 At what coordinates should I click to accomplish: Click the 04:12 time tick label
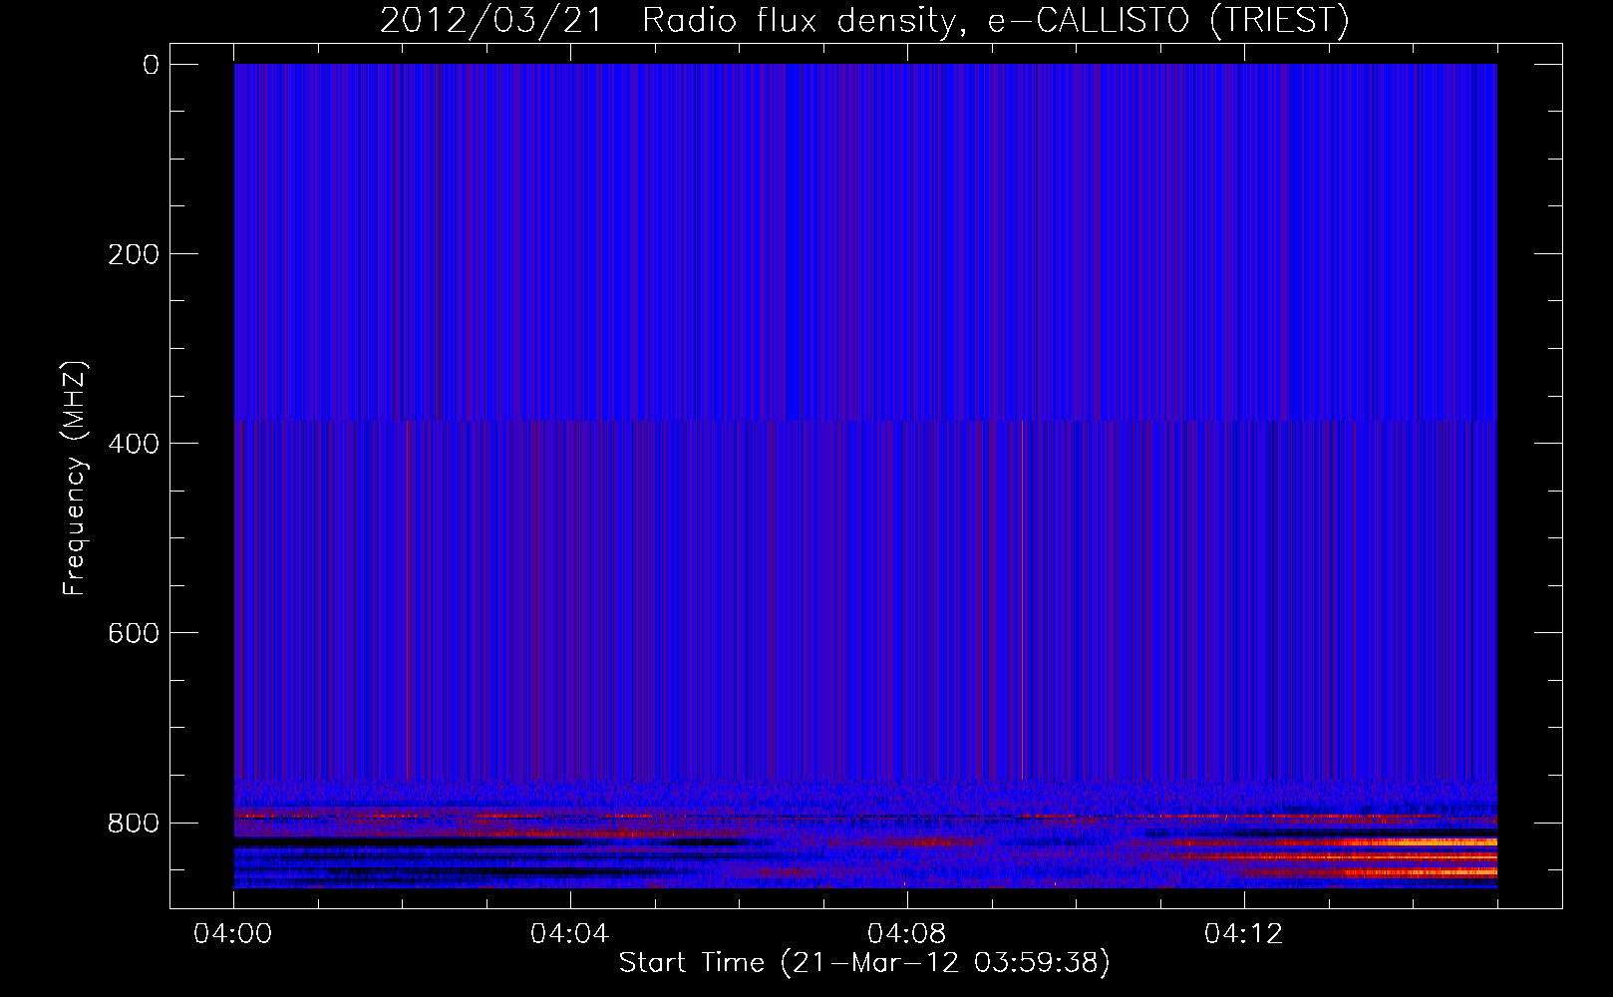pos(1243,934)
